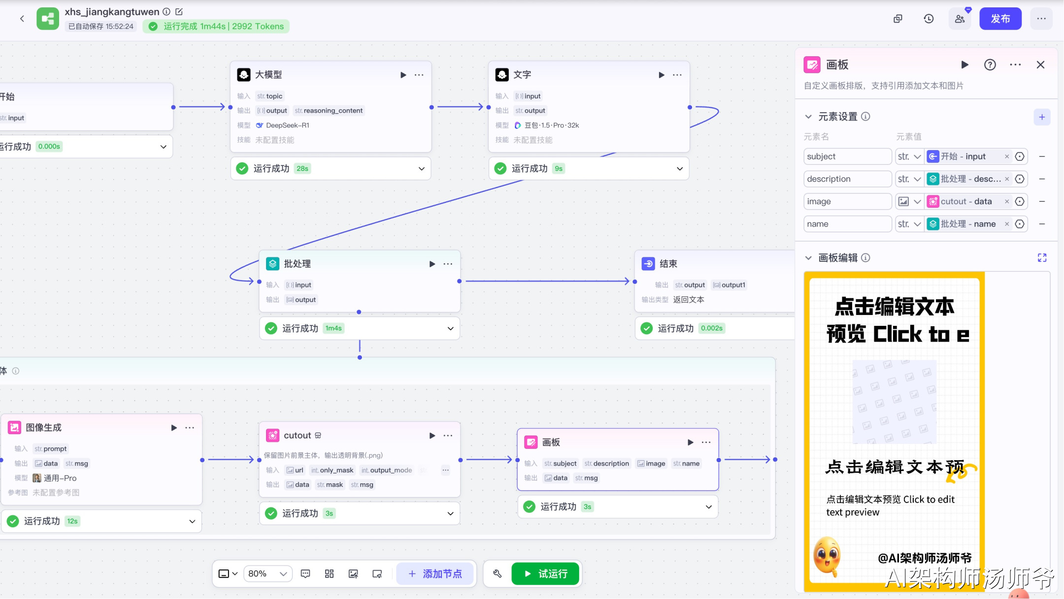The image size is (1064, 599).
Task: Collapse the 画板编辑 section
Action: coord(808,258)
